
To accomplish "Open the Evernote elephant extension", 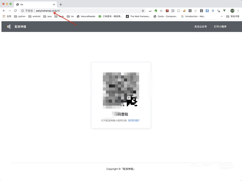I will [x=156, y=11].
